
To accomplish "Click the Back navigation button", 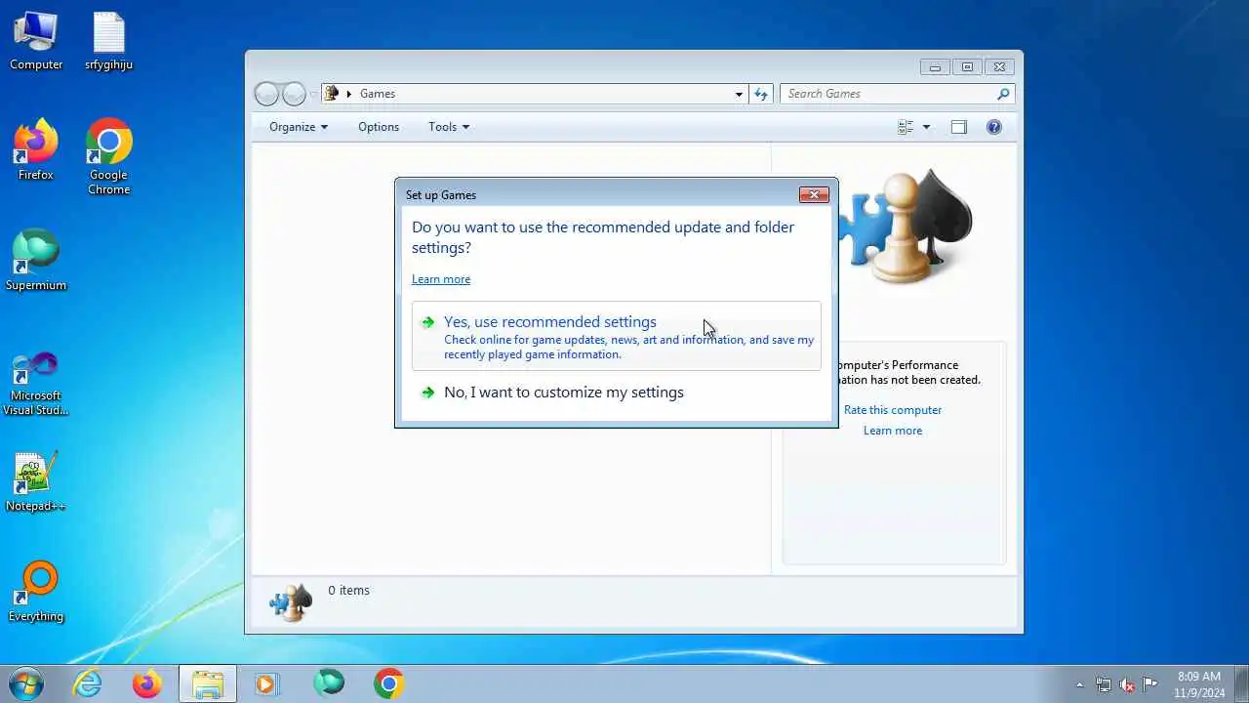I will click(x=266, y=94).
